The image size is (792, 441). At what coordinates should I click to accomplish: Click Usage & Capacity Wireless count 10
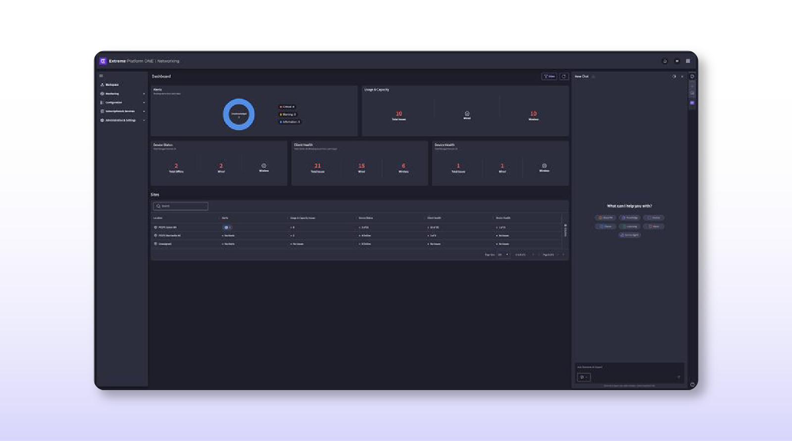click(x=534, y=114)
